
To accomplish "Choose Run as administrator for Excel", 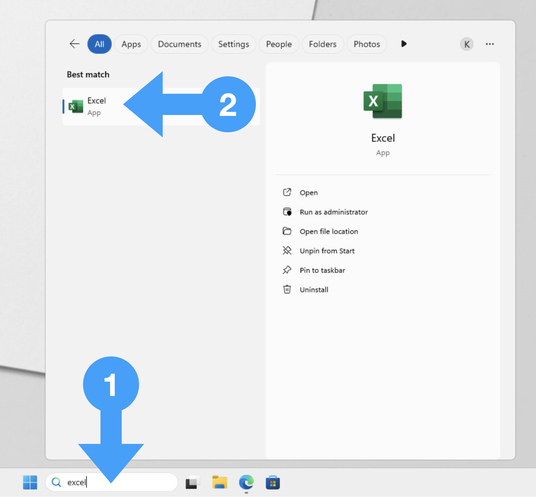I will pyautogui.click(x=333, y=212).
